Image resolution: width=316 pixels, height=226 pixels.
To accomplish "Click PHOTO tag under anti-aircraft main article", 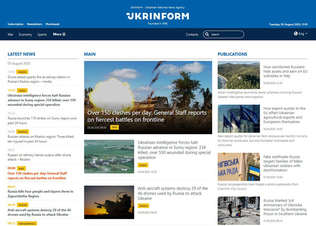I will pos(143,206).
